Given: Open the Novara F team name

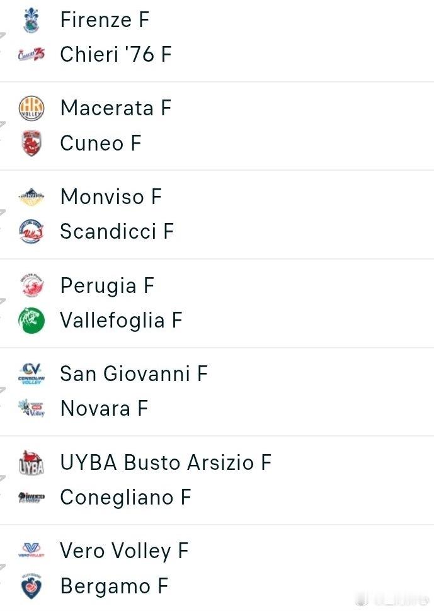Looking at the screenshot, I should pos(103,409).
